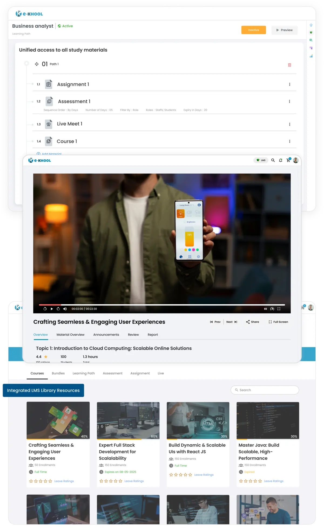Rate Build Dynamic React JS course stars
324x530 pixels.
(181, 475)
